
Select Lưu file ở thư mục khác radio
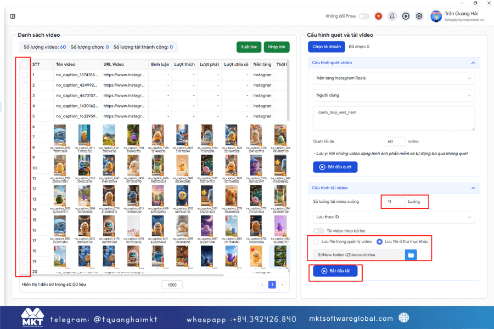point(379,241)
